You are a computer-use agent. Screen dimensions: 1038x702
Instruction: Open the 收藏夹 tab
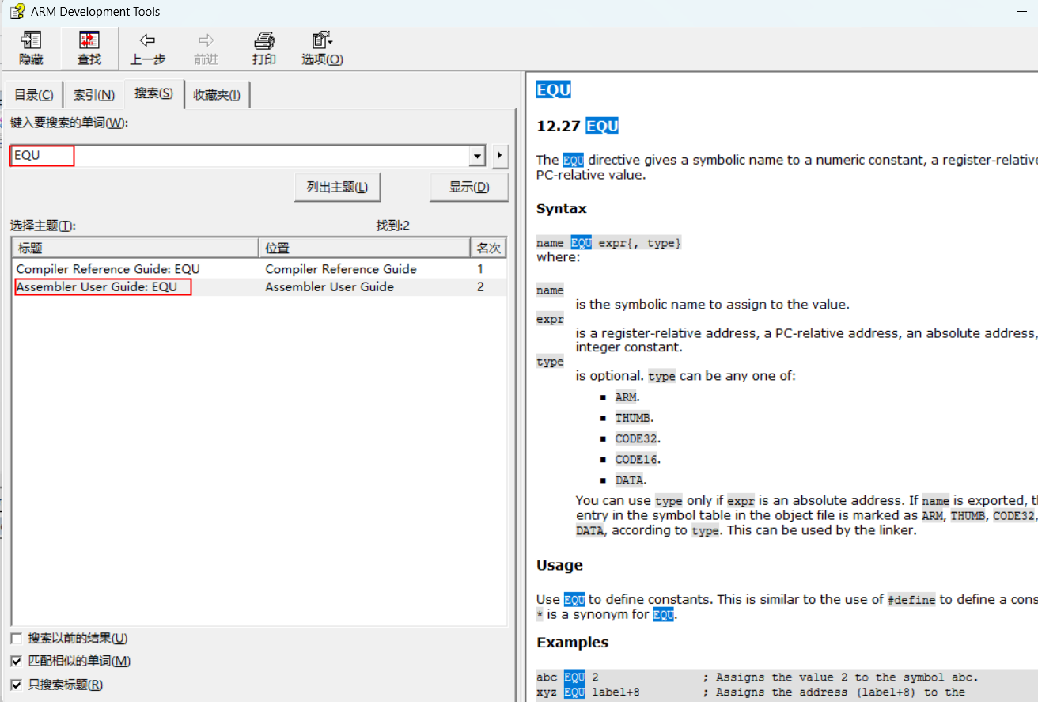(217, 95)
